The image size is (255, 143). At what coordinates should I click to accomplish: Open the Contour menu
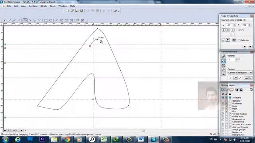tap(33, 6)
